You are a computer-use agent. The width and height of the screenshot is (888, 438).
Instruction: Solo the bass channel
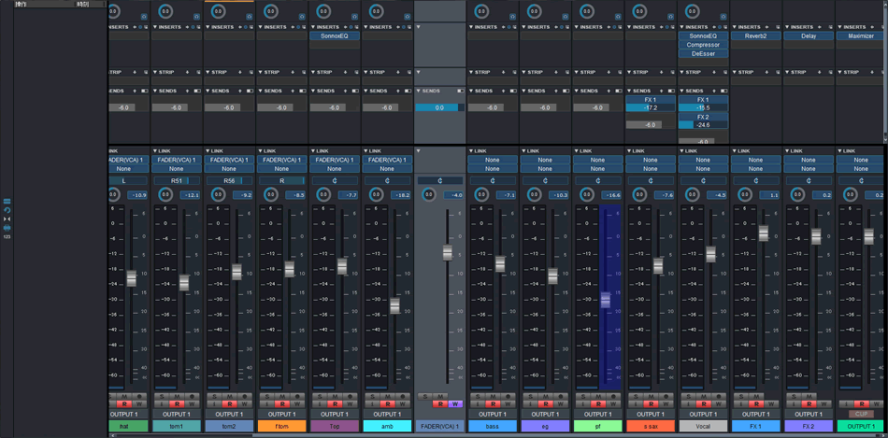tap(478, 397)
